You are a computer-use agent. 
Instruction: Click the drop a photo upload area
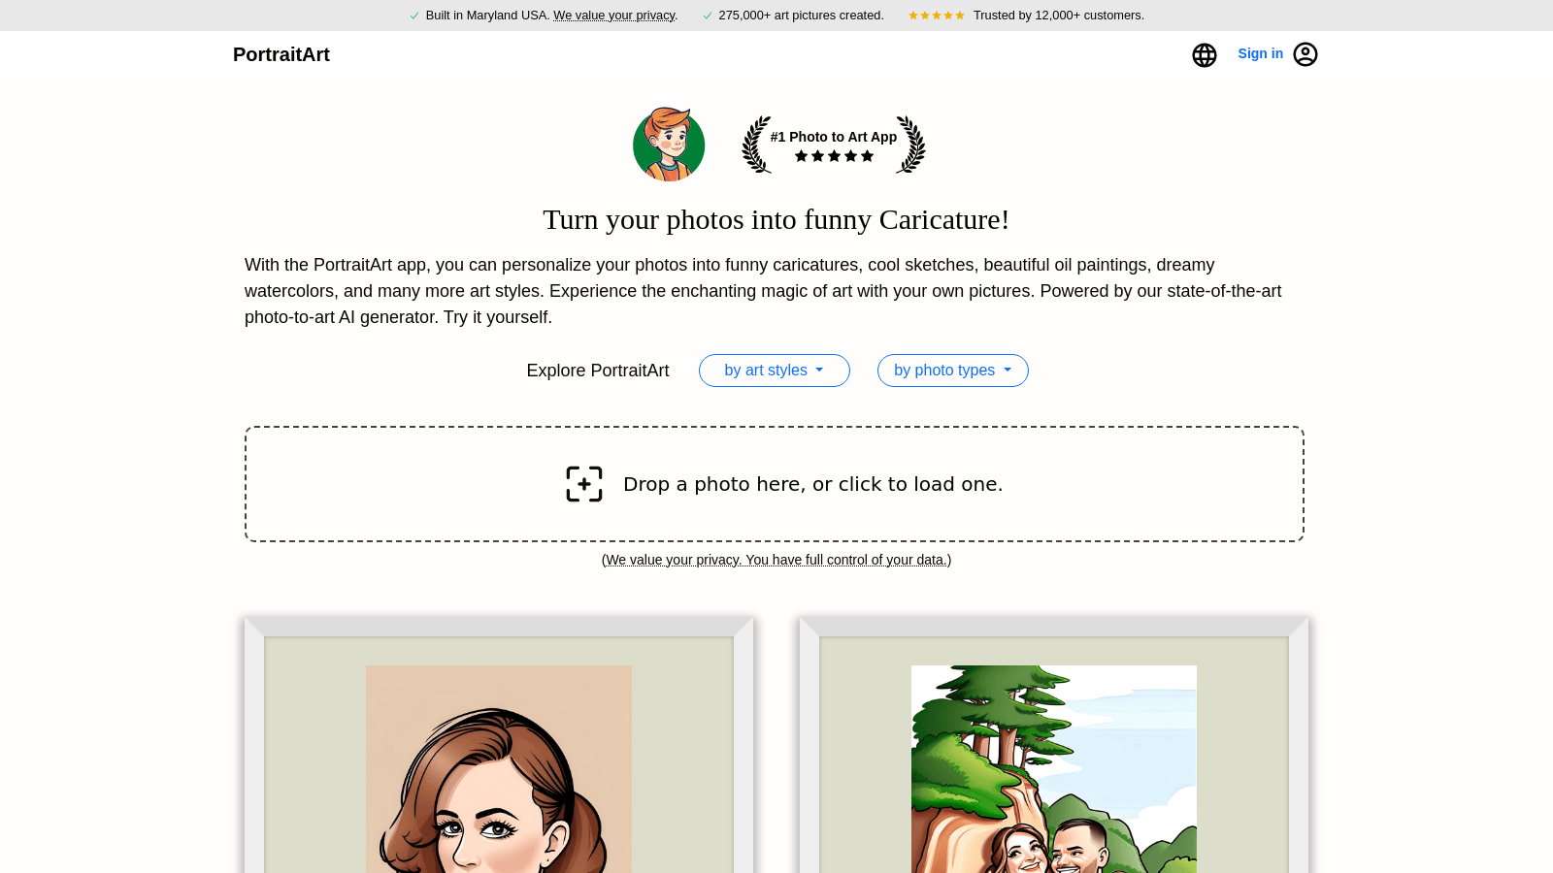(775, 484)
